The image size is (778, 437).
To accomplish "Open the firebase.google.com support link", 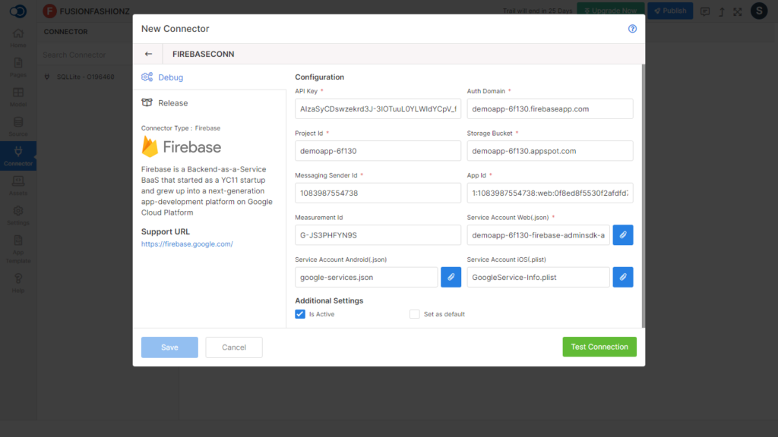I will 187,244.
